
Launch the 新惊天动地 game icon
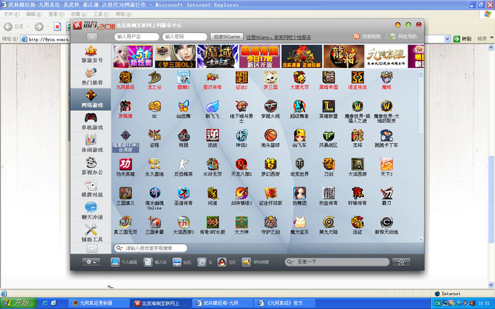pos(386,222)
